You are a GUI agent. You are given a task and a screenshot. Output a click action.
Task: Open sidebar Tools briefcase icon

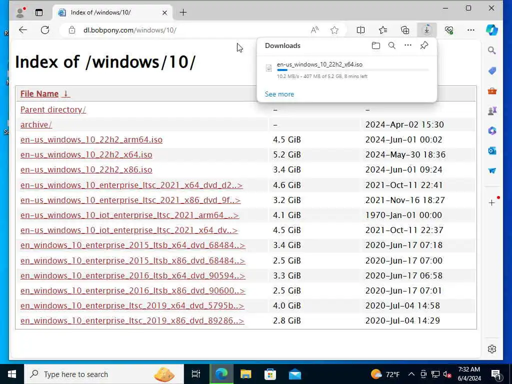(x=492, y=91)
